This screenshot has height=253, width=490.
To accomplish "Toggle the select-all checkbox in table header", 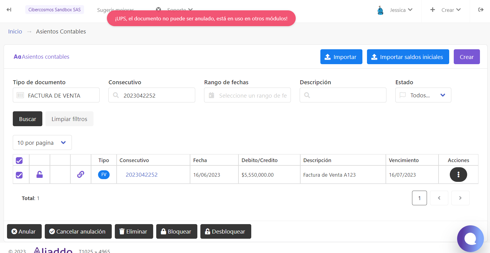I will 19,161.
